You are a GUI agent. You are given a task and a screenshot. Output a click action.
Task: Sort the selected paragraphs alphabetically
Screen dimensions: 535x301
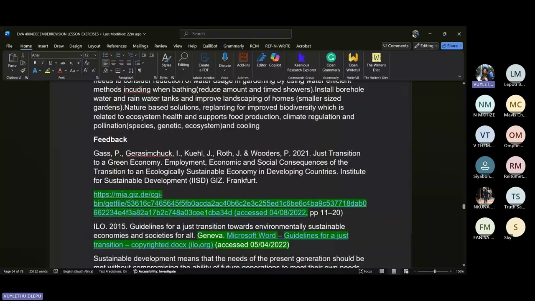131,70
